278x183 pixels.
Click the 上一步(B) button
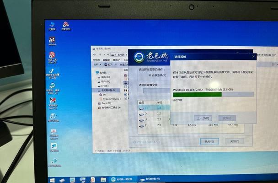(x=203, y=118)
